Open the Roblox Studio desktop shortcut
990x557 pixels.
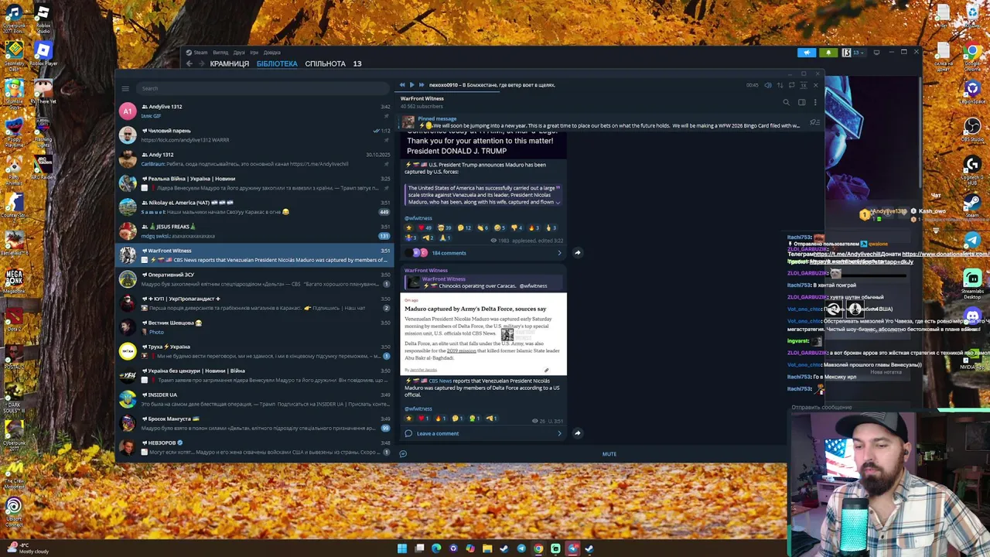[43, 19]
